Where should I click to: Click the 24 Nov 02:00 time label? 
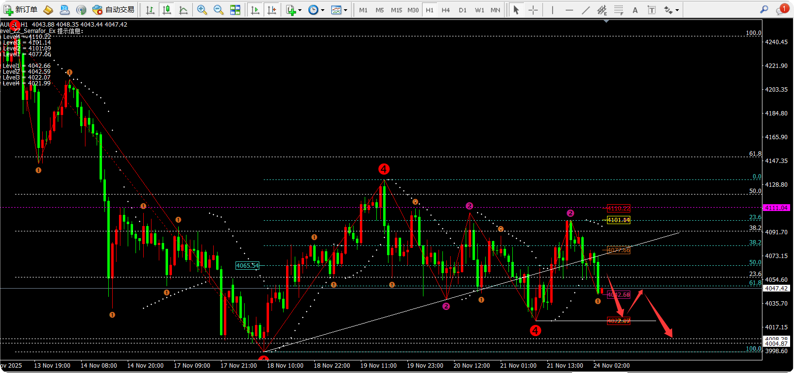point(611,366)
